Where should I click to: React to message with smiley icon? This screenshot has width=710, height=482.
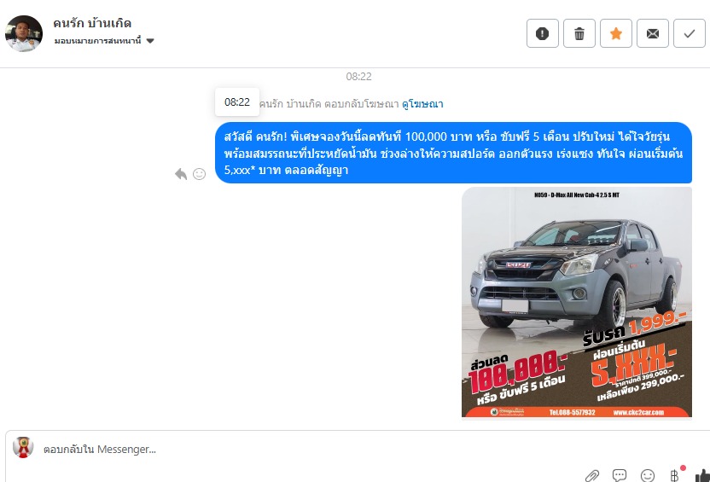tap(199, 174)
